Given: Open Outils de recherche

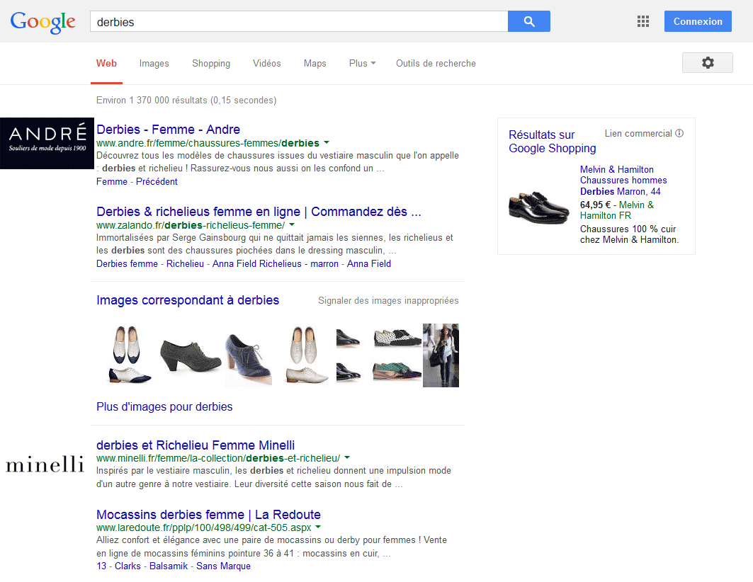Looking at the screenshot, I should tap(436, 63).
